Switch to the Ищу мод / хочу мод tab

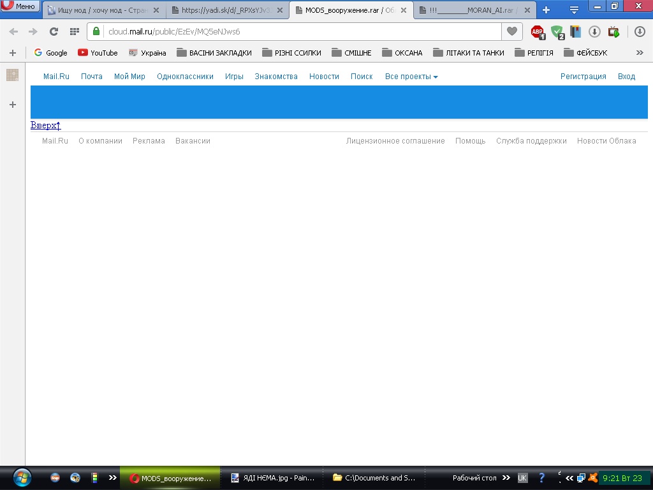(103, 10)
